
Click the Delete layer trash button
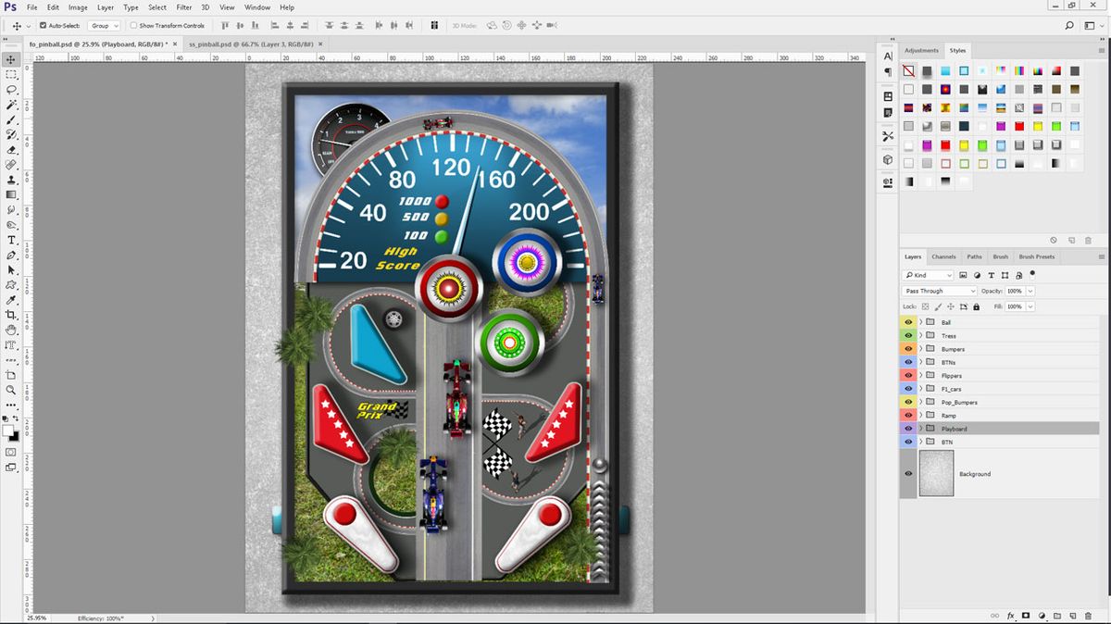coord(1088,616)
